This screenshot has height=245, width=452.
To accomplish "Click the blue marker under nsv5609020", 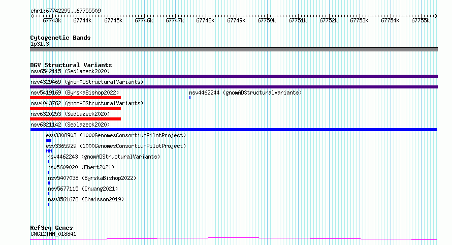I will (48, 173).
